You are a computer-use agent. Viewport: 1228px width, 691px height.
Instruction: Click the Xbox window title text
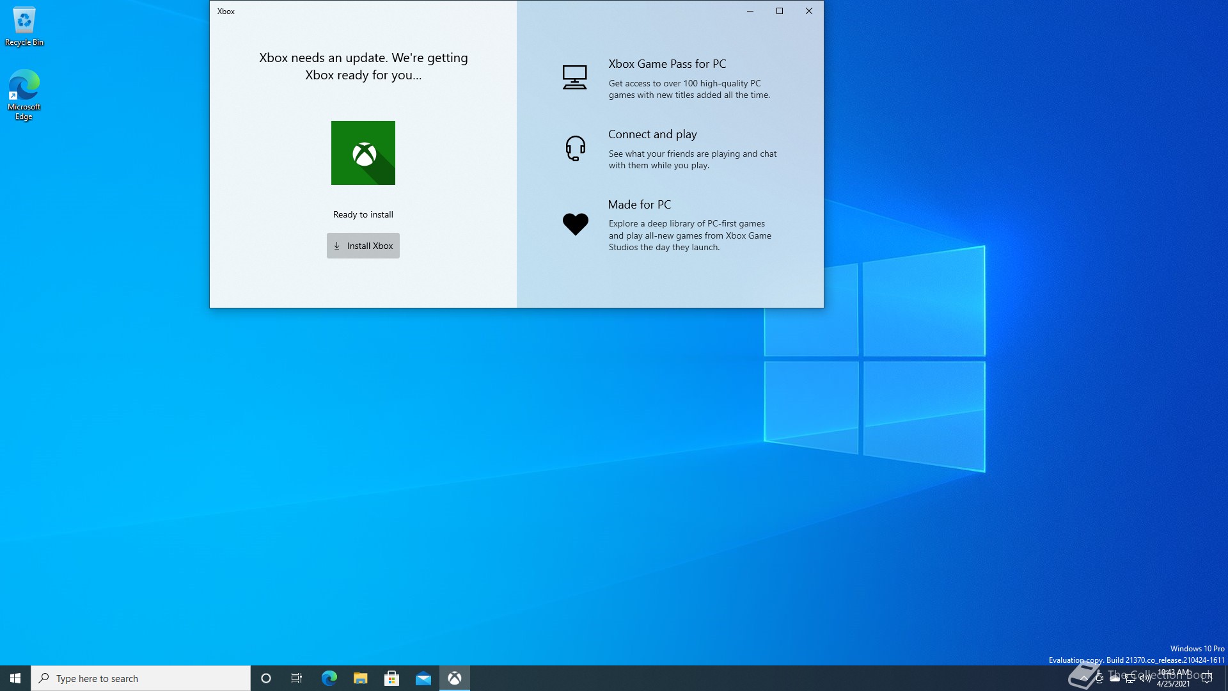pyautogui.click(x=226, y=12)
